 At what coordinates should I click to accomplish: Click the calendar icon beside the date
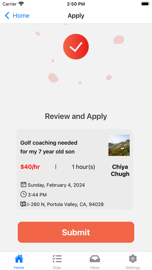[23, 185]
